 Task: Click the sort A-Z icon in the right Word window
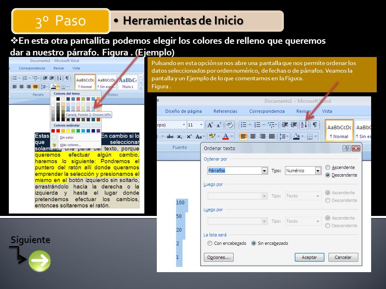pyautogui.click(x=304, y=125)
